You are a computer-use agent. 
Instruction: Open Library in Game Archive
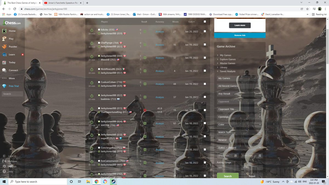[223, 67]
